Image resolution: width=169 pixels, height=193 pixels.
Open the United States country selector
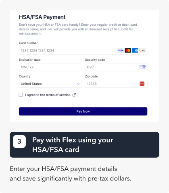coord(50,84)
